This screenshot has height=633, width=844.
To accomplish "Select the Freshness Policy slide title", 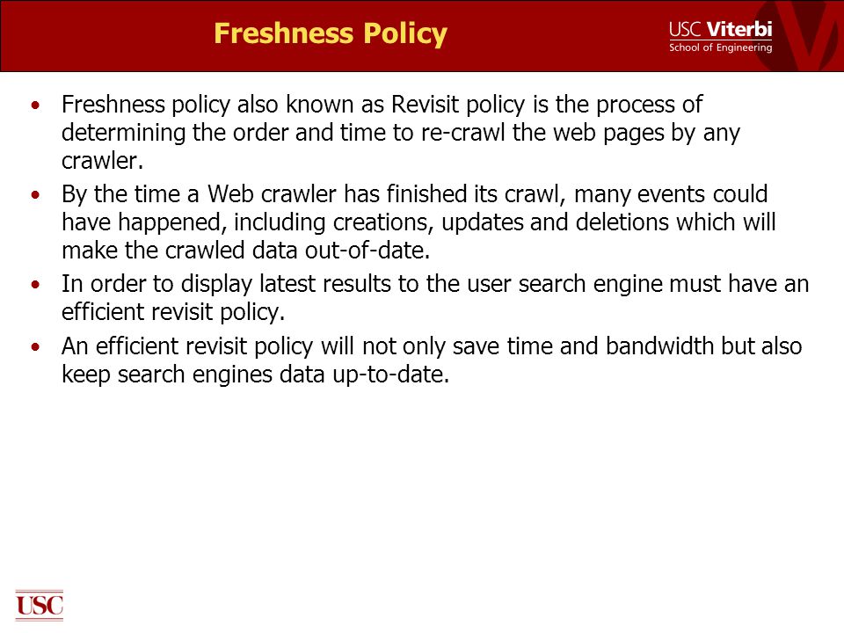I will click(x=331, y=33).
